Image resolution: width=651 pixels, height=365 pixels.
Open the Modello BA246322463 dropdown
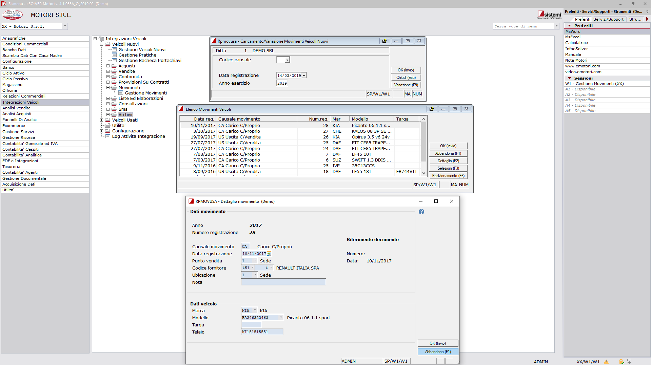(281, 317)
